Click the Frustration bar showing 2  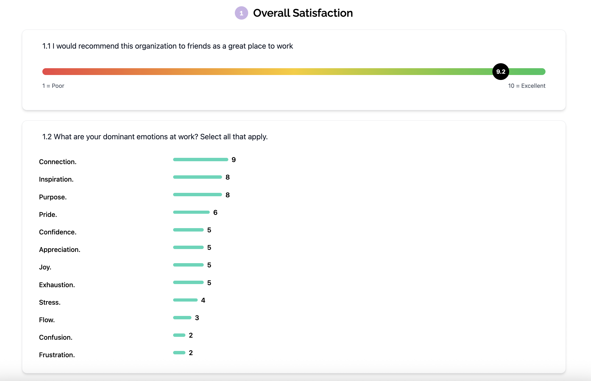pos(179,353)
